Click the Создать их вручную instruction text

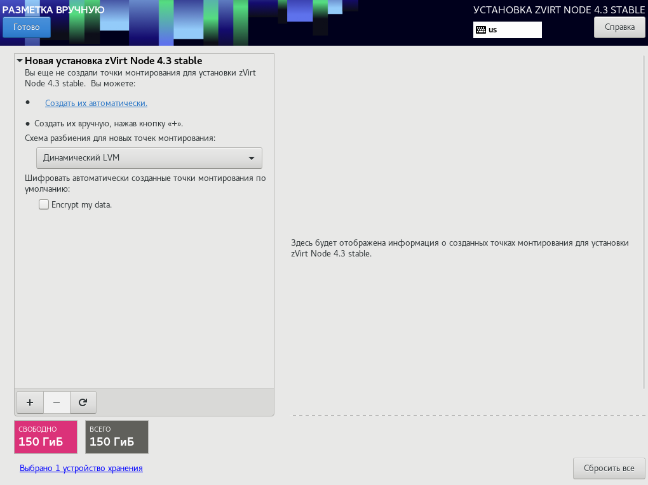(x=108, y=124)
